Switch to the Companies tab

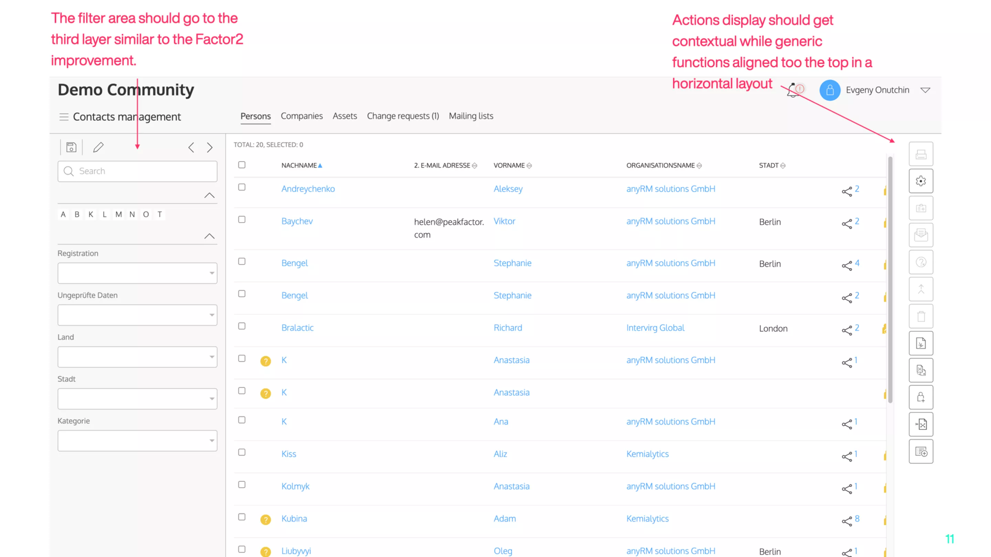[x=302, y=116]
